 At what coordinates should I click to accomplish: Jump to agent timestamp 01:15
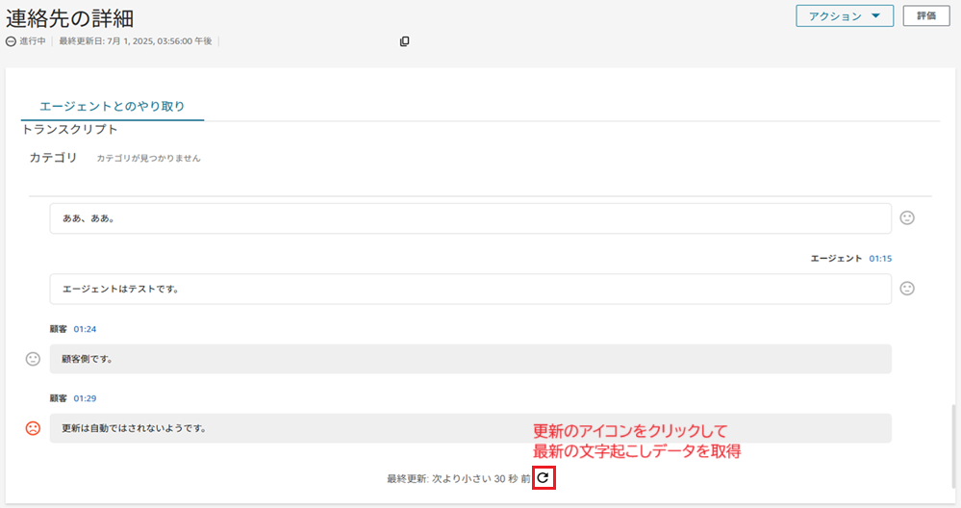point(880,259)
